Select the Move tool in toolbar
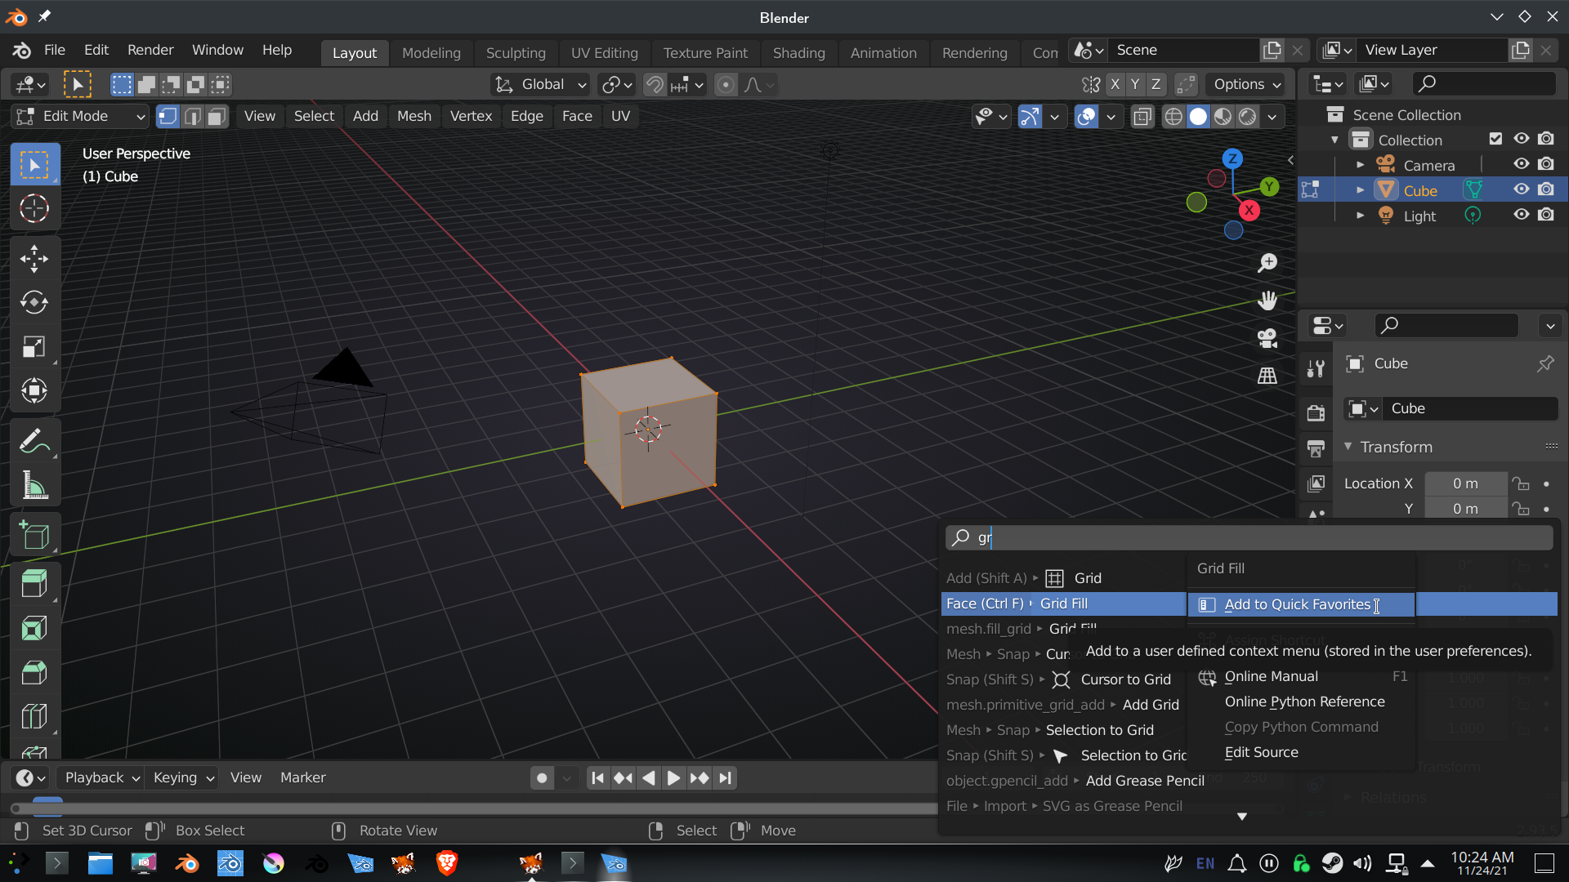This screenshot has width=1569, height=882. 34,259
